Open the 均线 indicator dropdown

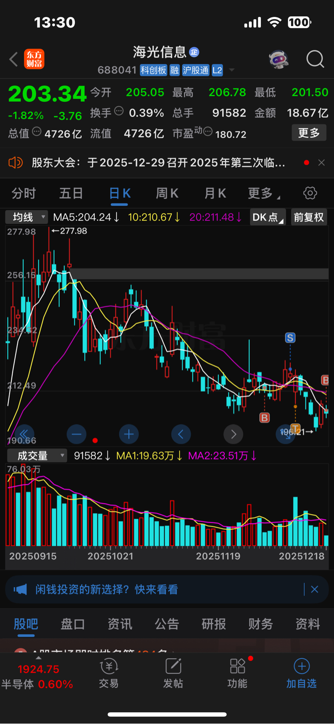point(26,217)
